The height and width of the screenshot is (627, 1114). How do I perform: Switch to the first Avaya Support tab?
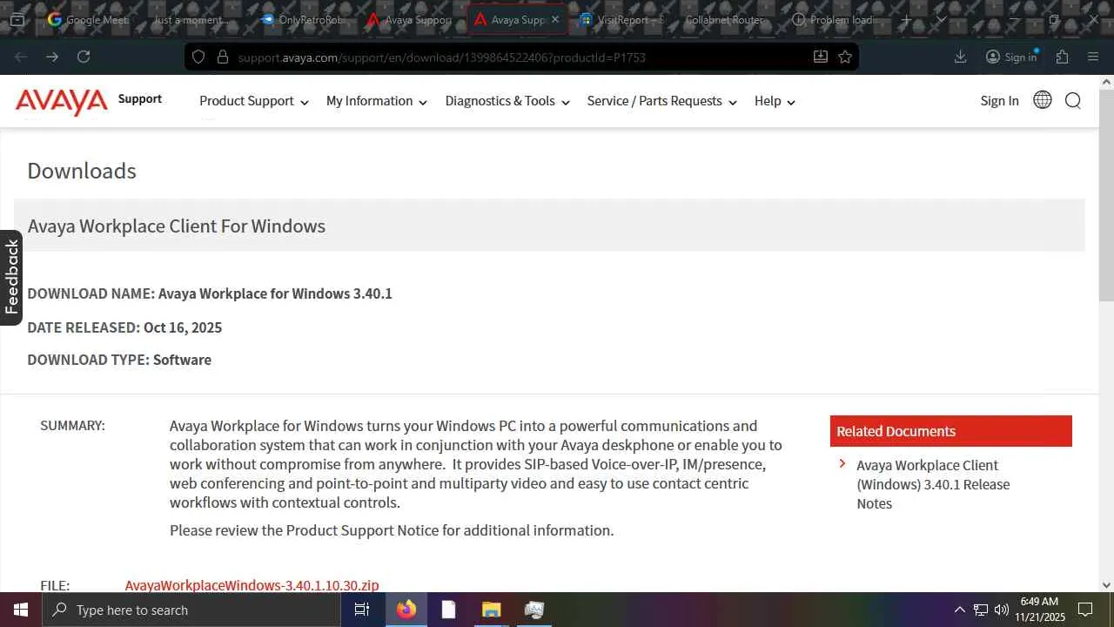(408, 19)
